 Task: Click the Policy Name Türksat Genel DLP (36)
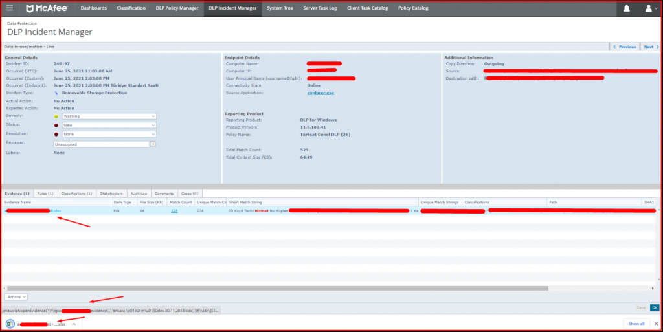(x=325, y=135)
